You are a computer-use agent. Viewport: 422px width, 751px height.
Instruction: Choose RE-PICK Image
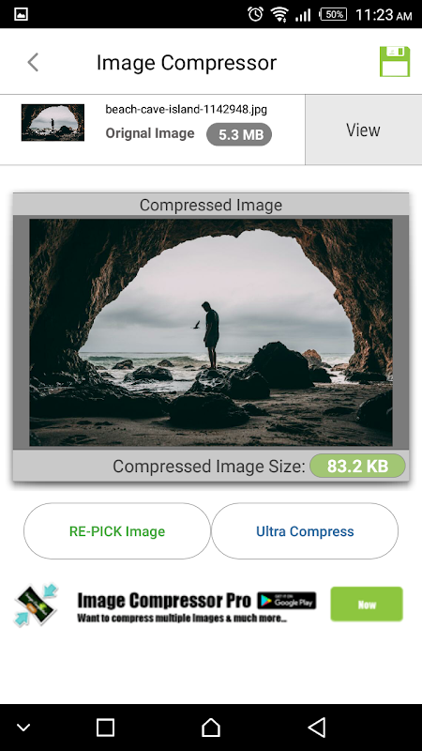click(x=116, y=530)
